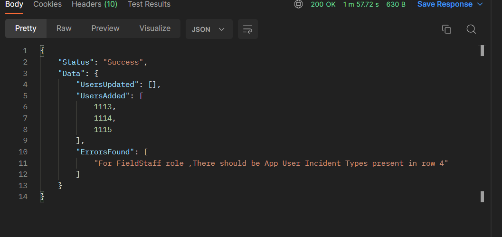The image size is (502, 237).
Task: Click the 200 OK status label
Action: [x=322, y=4]
